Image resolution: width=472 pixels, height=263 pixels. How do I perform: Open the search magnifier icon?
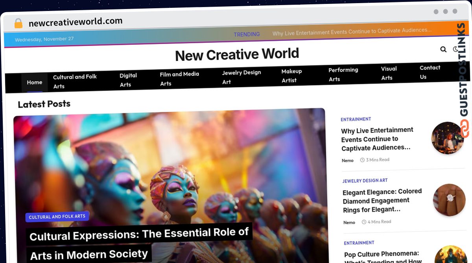[443, 49]
